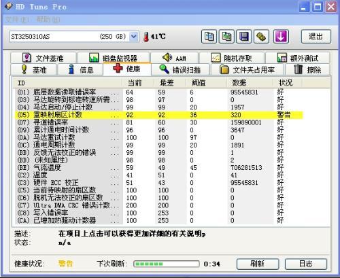Viewport: 340px width, 278px height.
Task: Select the (0A) 马达重试计数 row
Action: [x=158, y=137]
